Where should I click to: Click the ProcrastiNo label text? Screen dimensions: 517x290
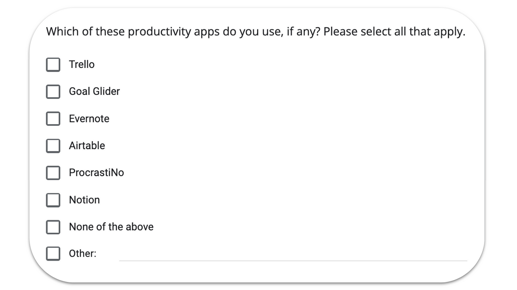96,173
